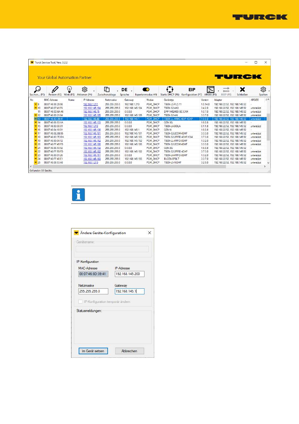Edit the IP-Adresse field 192.168.145.200
This screenshot has height=424, width=299.
(129, 274)
